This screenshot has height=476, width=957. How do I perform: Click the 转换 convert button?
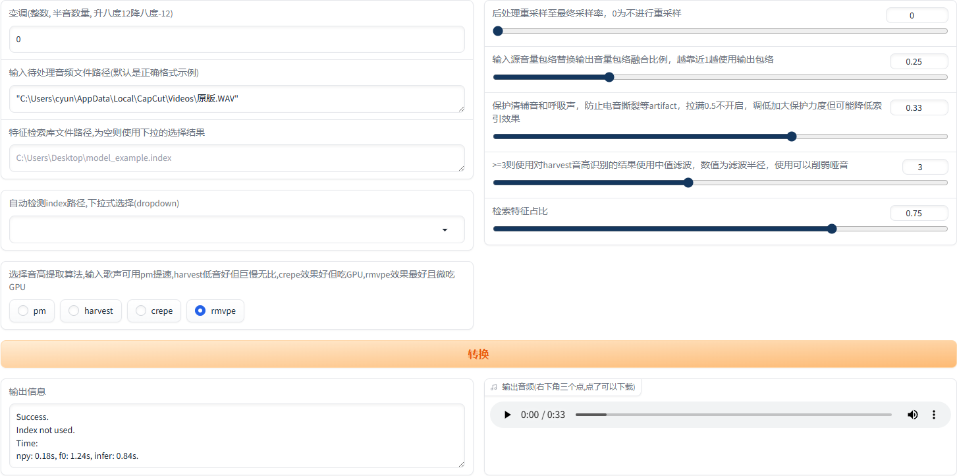(478, 354)
